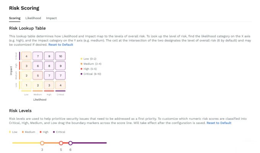The height and width of the screenshot is (153, 260).
Task: Select the Scoring tab
Action: (x=15, y=18)
